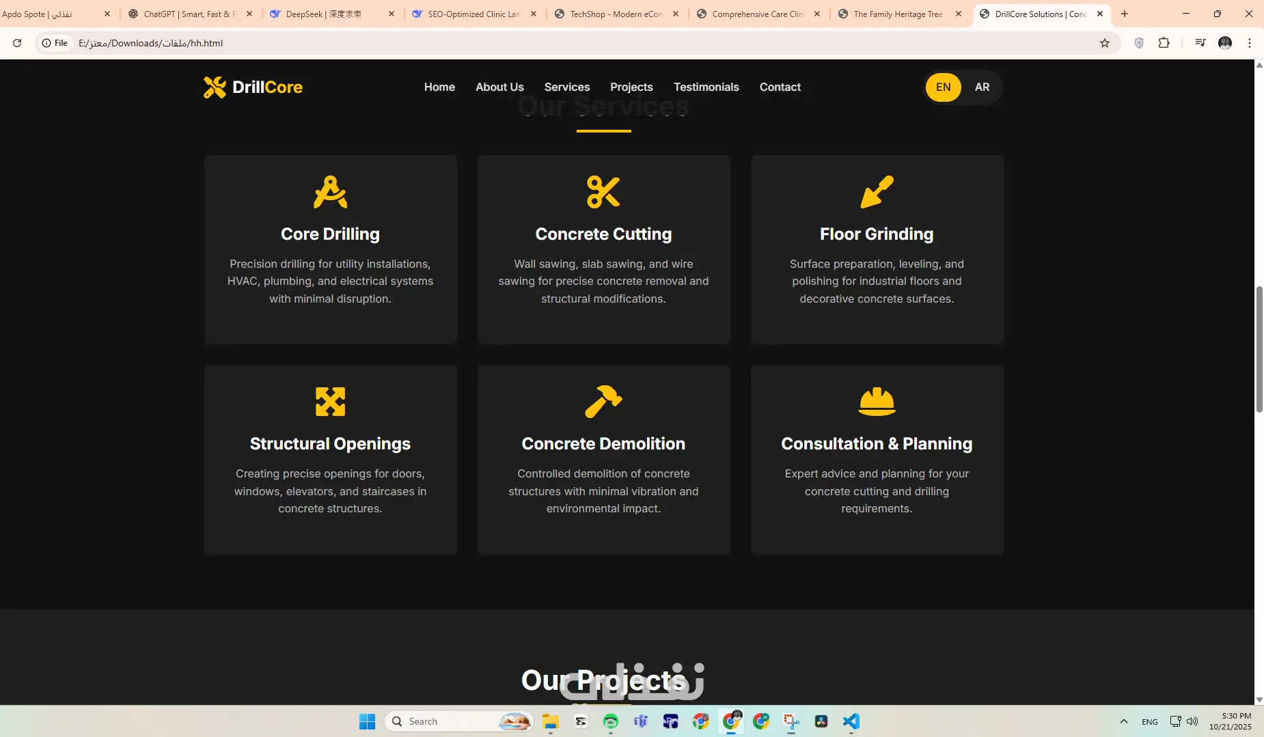Open Visual Studio Code from the taskbar
Viewport: 1264px width, 737px height.
click(851, 721)
